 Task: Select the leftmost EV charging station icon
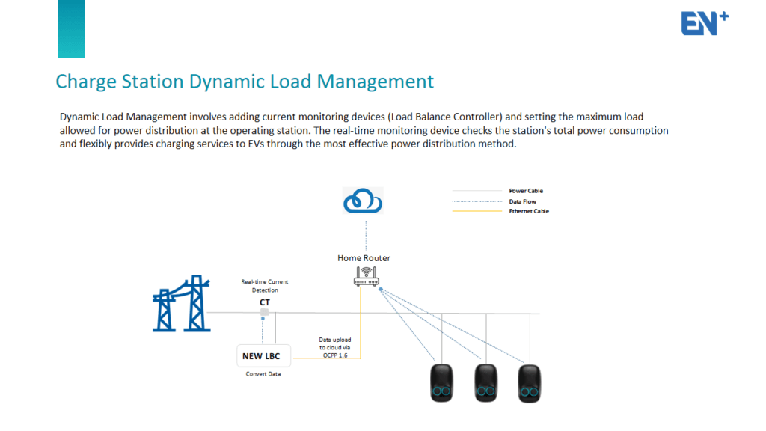(441, 384)
